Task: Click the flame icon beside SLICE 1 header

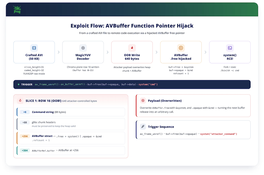Action: 20,101
